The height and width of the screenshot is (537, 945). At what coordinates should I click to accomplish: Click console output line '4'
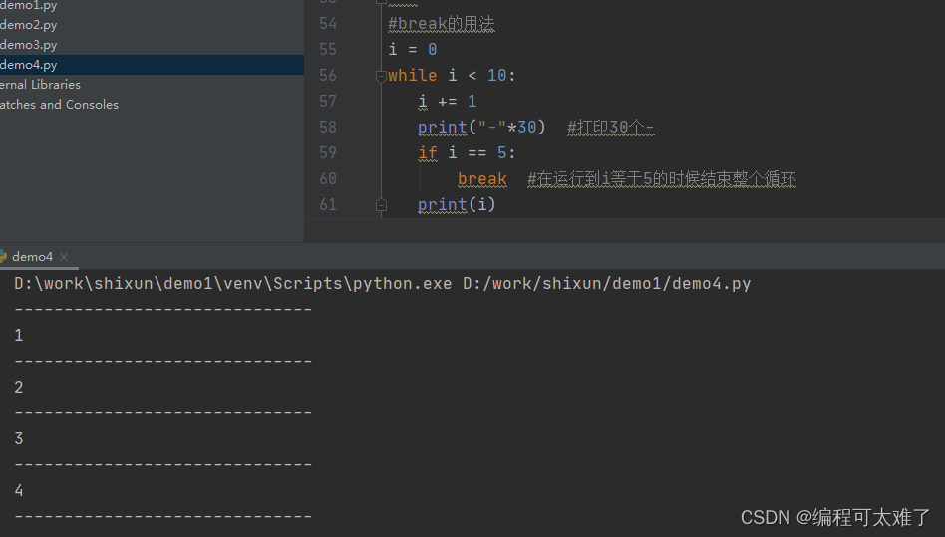pyautogui.click(x=19, y=490)
